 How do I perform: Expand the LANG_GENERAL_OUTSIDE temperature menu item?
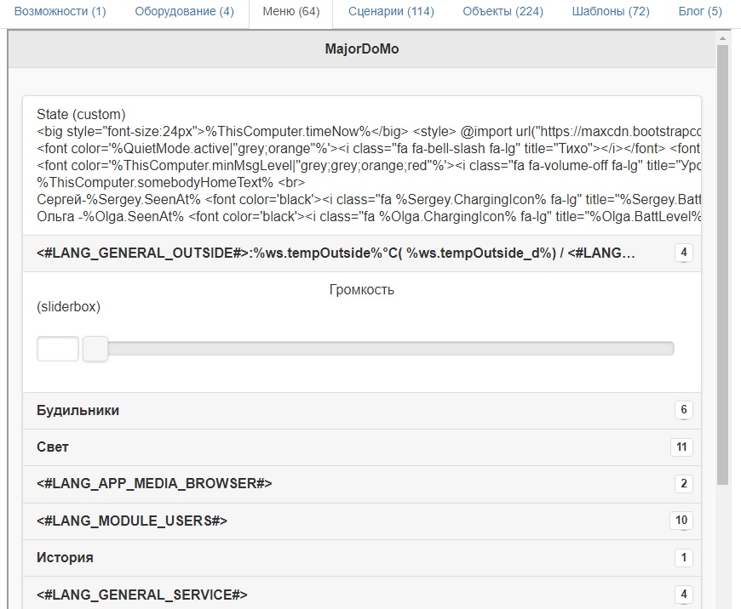pyautogui.click(x=336, y=253)
